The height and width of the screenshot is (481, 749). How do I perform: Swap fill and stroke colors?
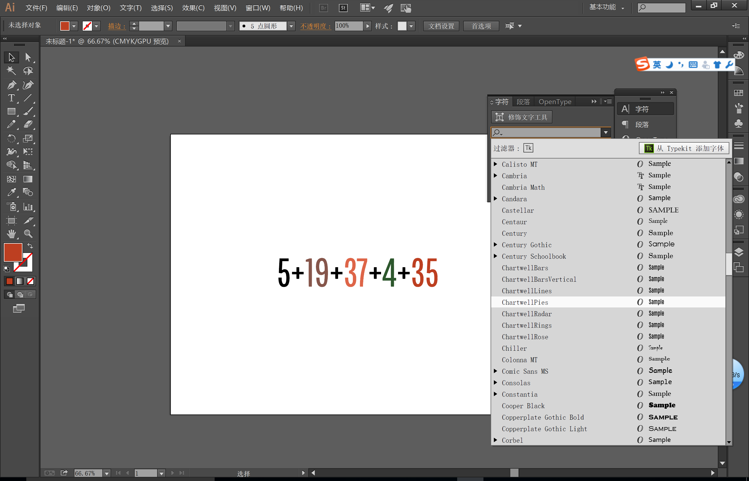pyautogui.click(x=30, y=246)
